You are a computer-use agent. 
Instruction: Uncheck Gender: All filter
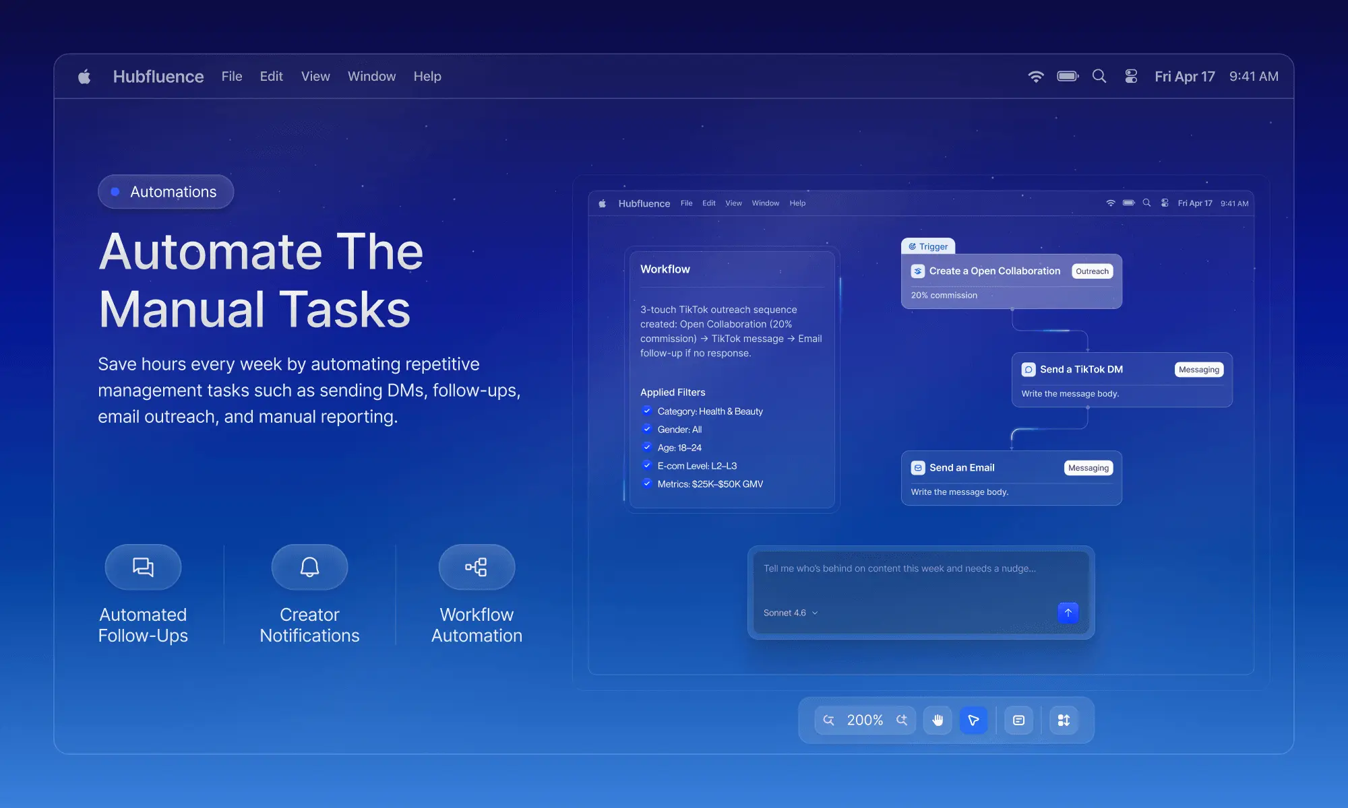(x=647, y=429)
